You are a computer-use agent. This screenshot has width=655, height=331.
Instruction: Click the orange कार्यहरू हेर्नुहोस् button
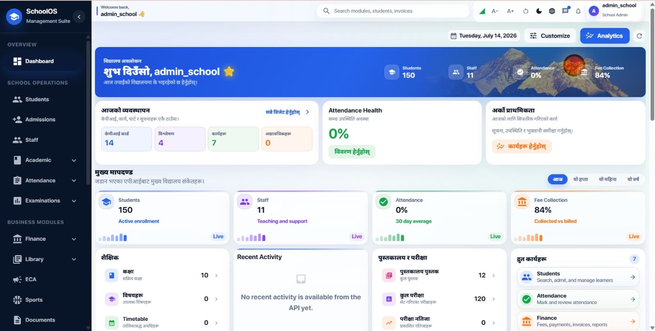(522, 146)
